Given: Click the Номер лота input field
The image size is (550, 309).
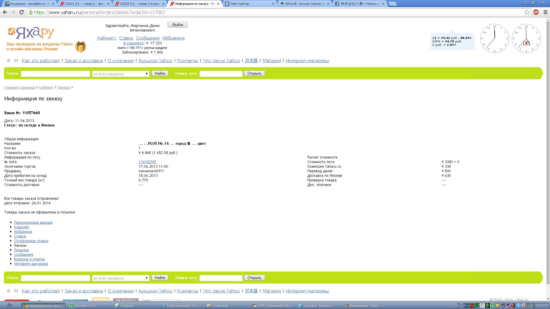Looking at the screenshot, I should pyautogui.click(x=221, y=74).
